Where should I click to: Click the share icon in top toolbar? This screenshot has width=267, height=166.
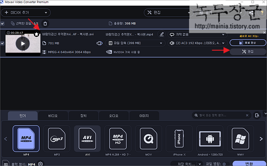click(x=251, y=13)
